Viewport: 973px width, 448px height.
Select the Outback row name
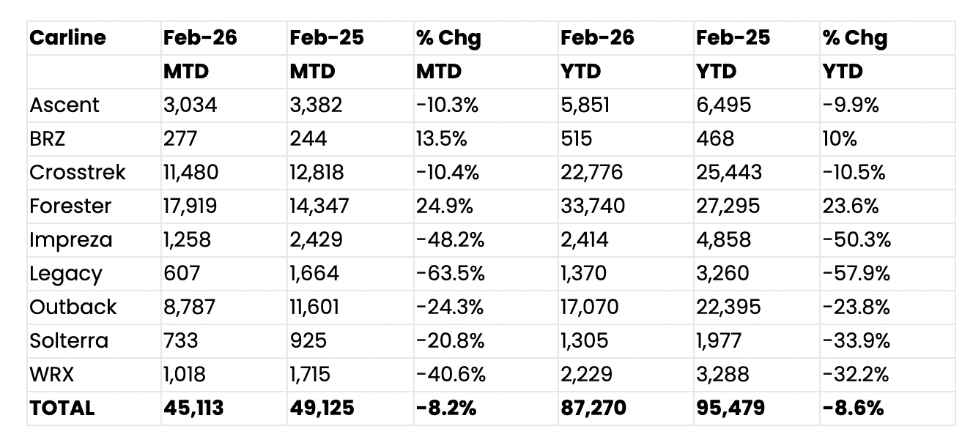73,307
